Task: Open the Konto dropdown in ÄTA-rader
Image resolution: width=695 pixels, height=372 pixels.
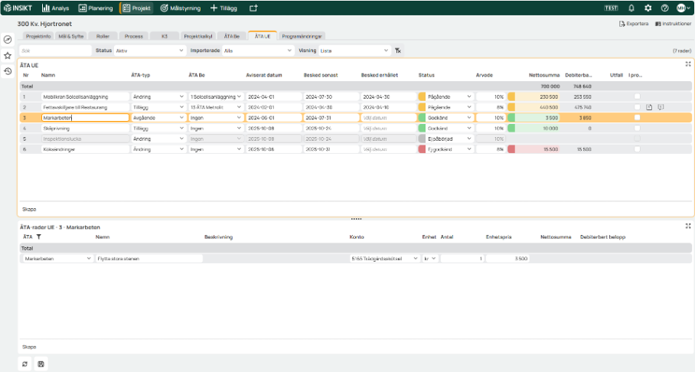Action: [383, 259]
